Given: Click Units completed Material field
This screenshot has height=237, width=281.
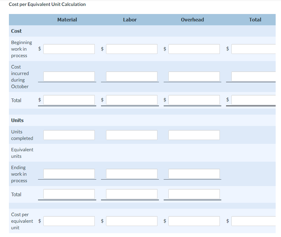Looking at the screenshot, I should click(x=69, y=135).
